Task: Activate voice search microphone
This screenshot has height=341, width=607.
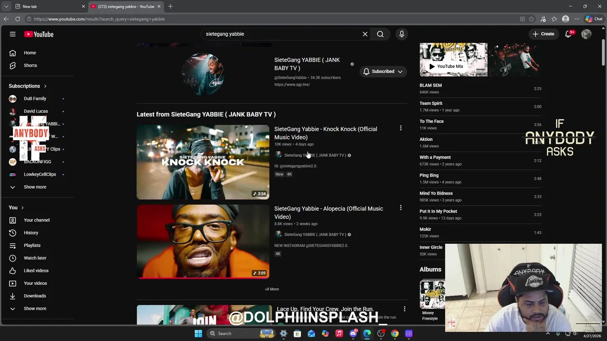Action: (402, 34)
